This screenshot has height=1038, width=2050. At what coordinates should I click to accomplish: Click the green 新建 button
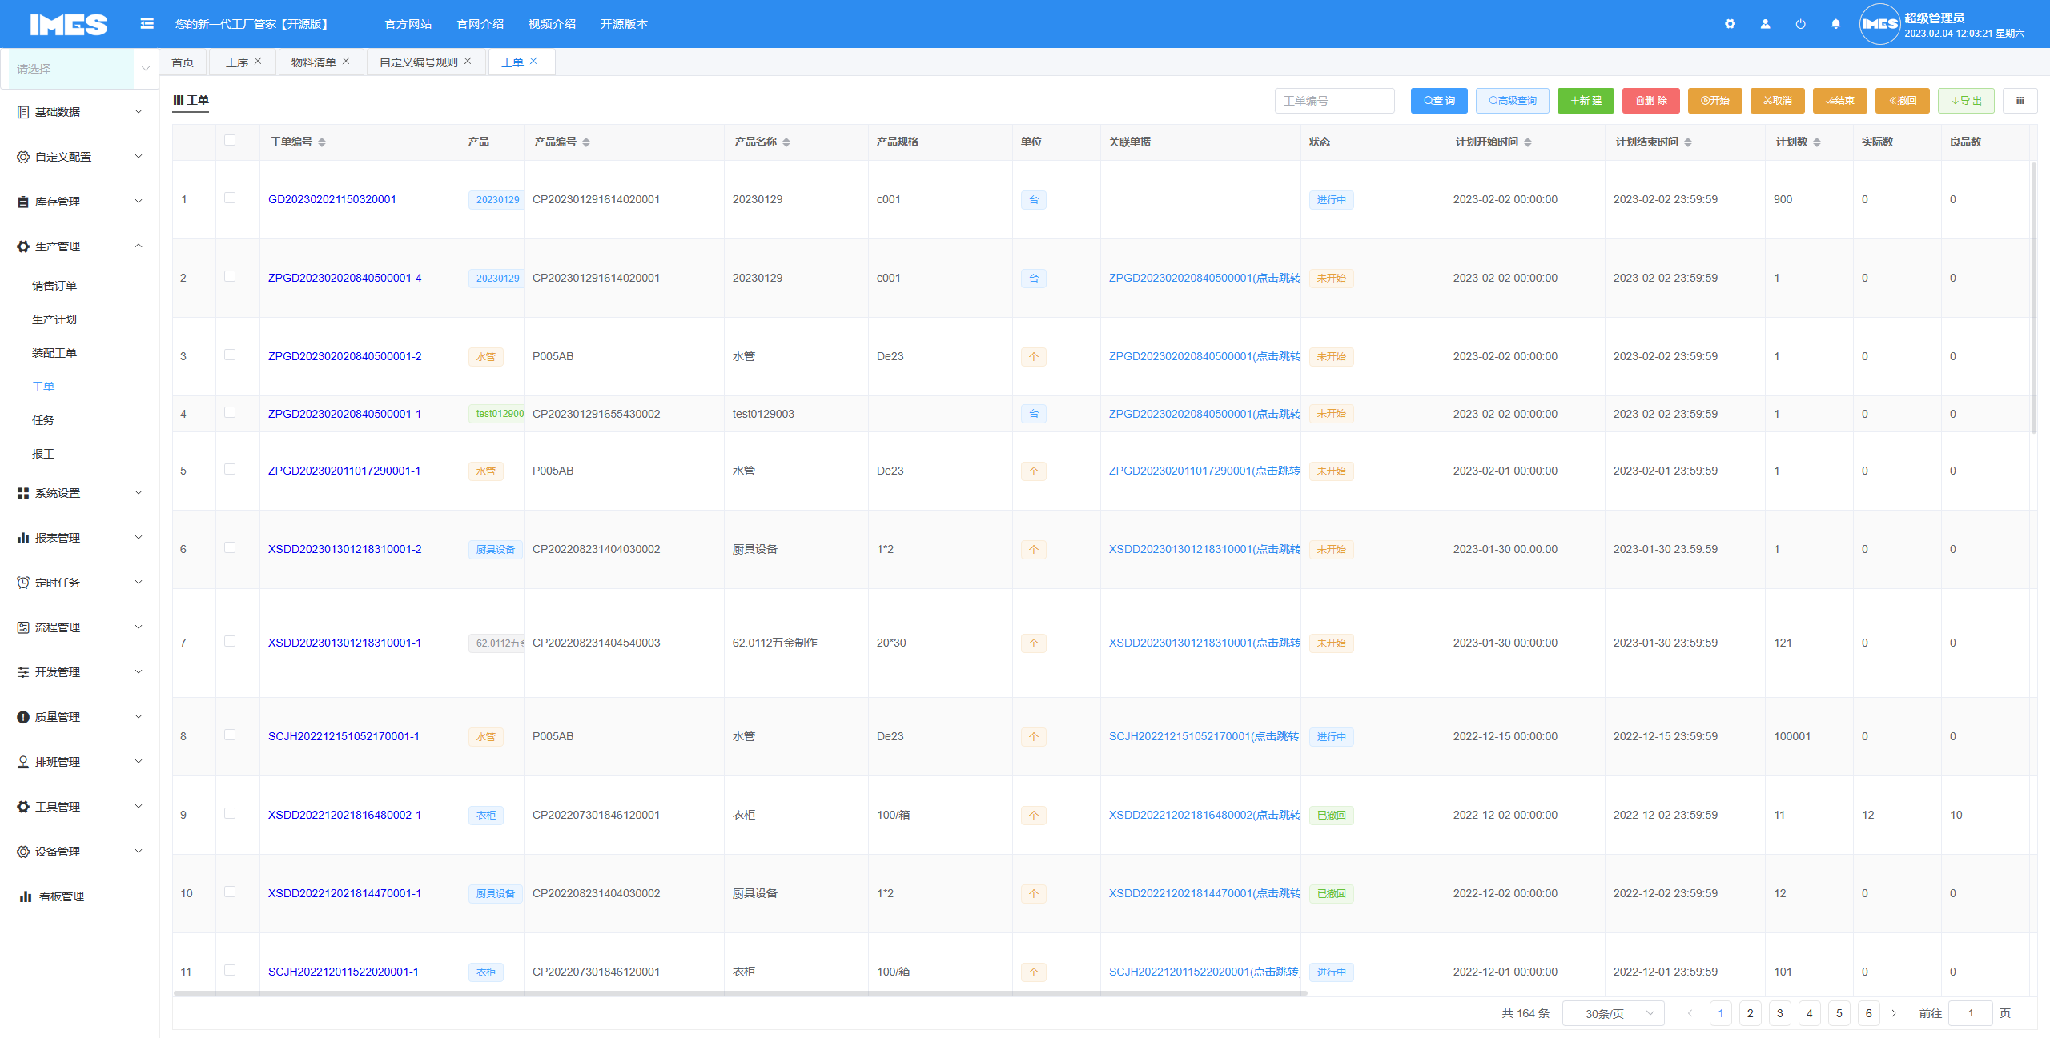point(1585,101)
